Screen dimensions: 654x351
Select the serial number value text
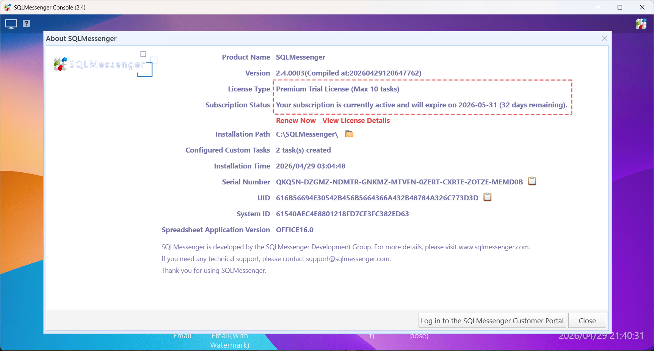click(x=399, y=182)
